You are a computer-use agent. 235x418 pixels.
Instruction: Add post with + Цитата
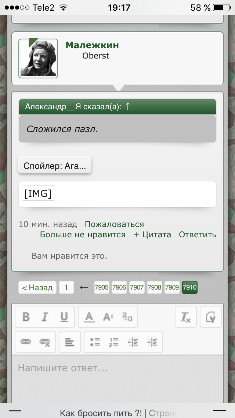152,235
